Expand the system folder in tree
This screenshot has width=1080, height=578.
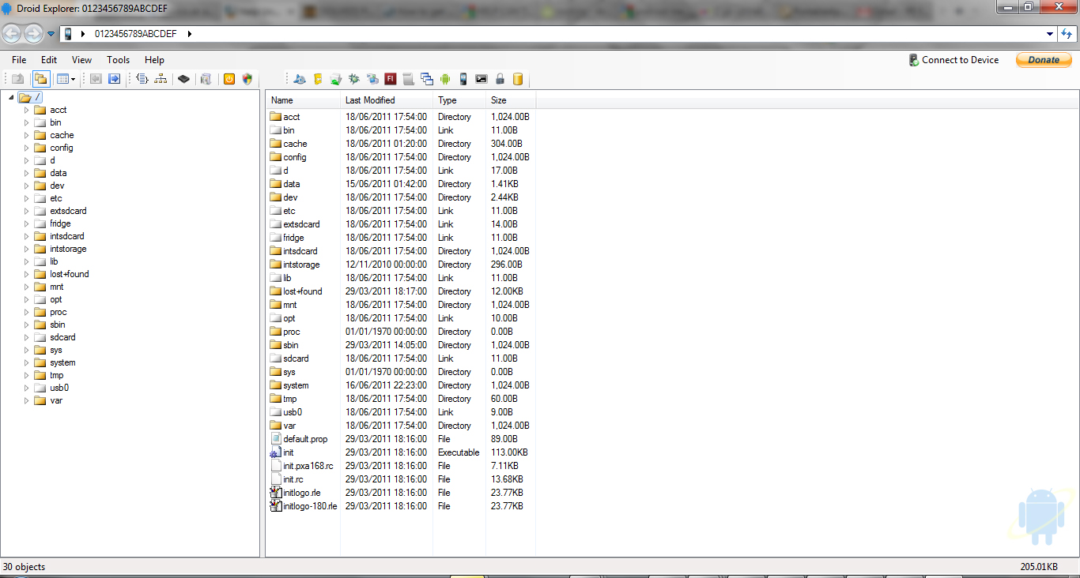tap(26, 362)
